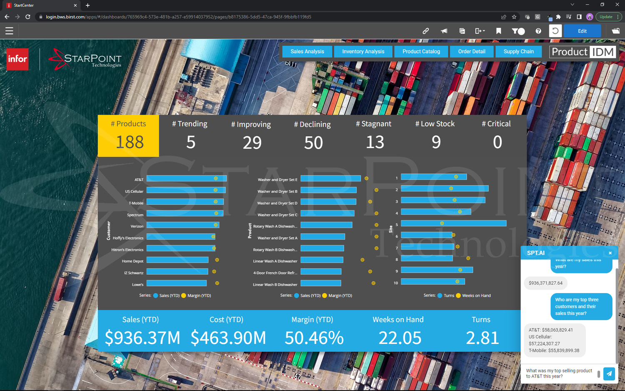Switch to the Product Catalog tab
625x391 pixels.
(421, 52)
